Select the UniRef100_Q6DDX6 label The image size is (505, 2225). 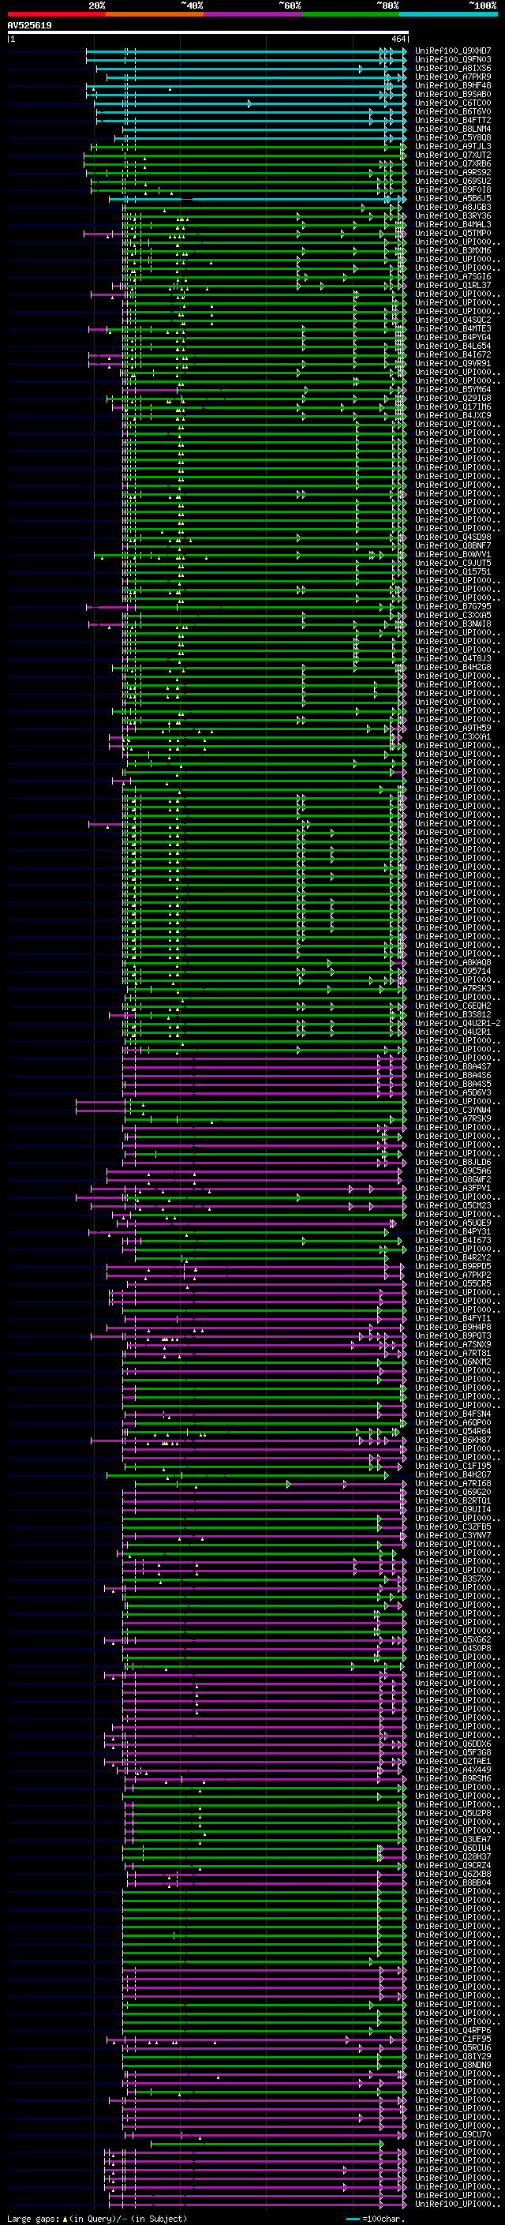click(x=453, y=1744)
